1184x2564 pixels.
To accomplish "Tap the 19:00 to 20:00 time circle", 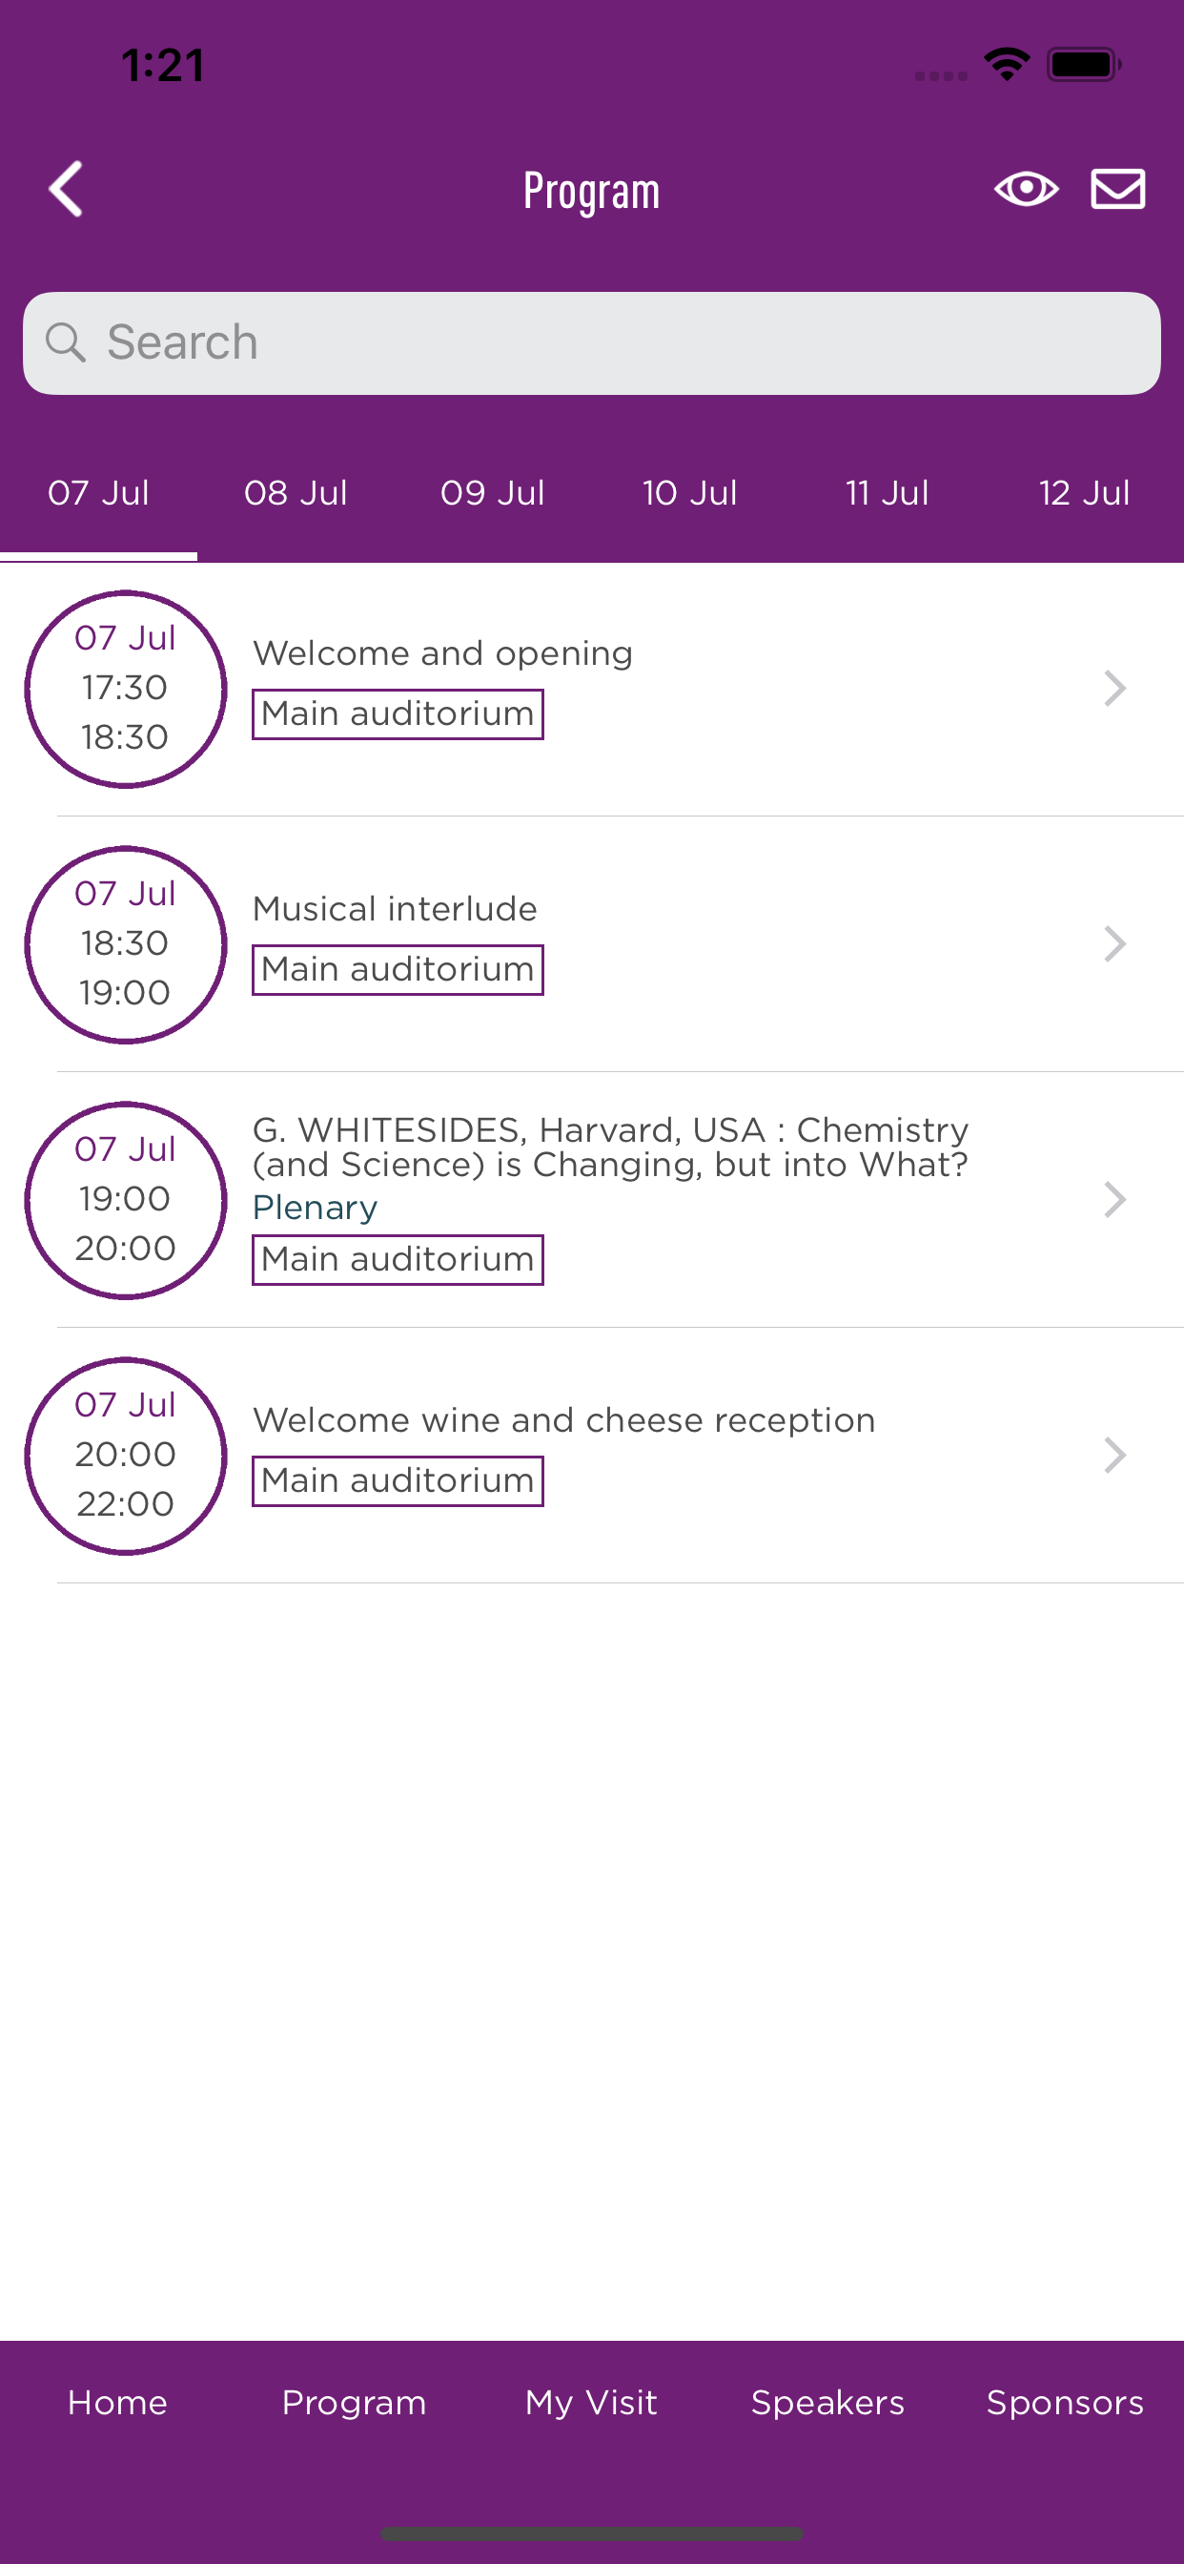I will (x=126, y=1199).
